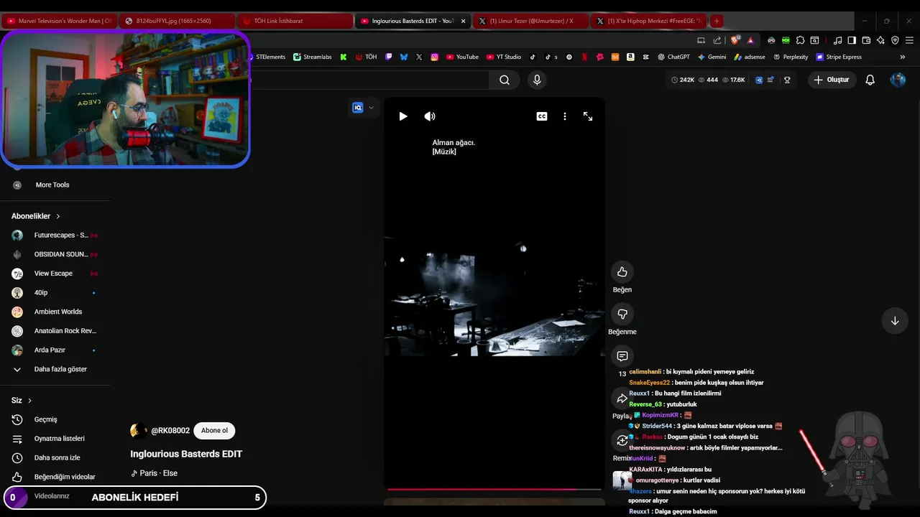Open the vidIQ dropdown arrow beside the video
The image size is (920, 517).
pyautogui.click(x=371, y=108)
